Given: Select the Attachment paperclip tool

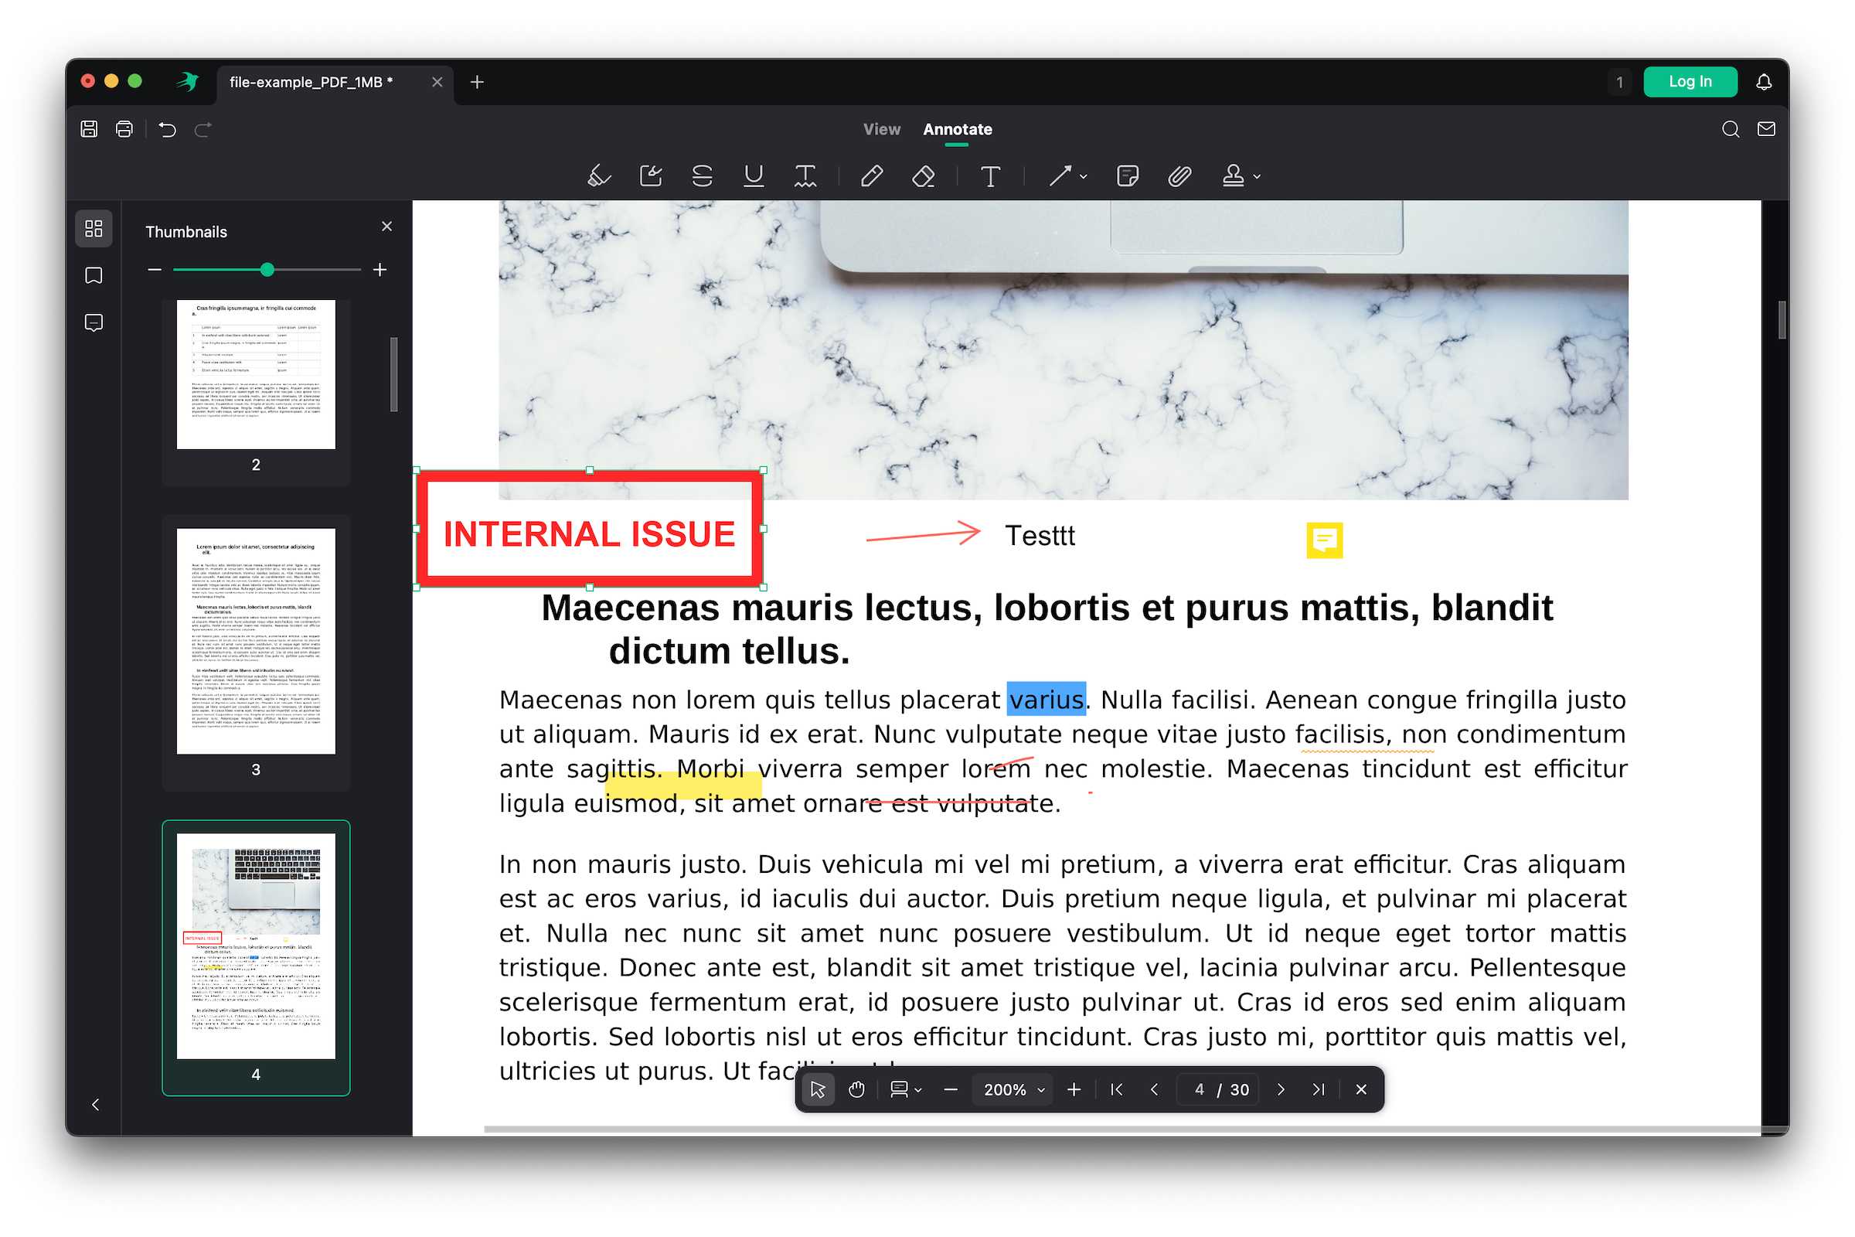Looking at the screenshot, I should [1180, 176].
